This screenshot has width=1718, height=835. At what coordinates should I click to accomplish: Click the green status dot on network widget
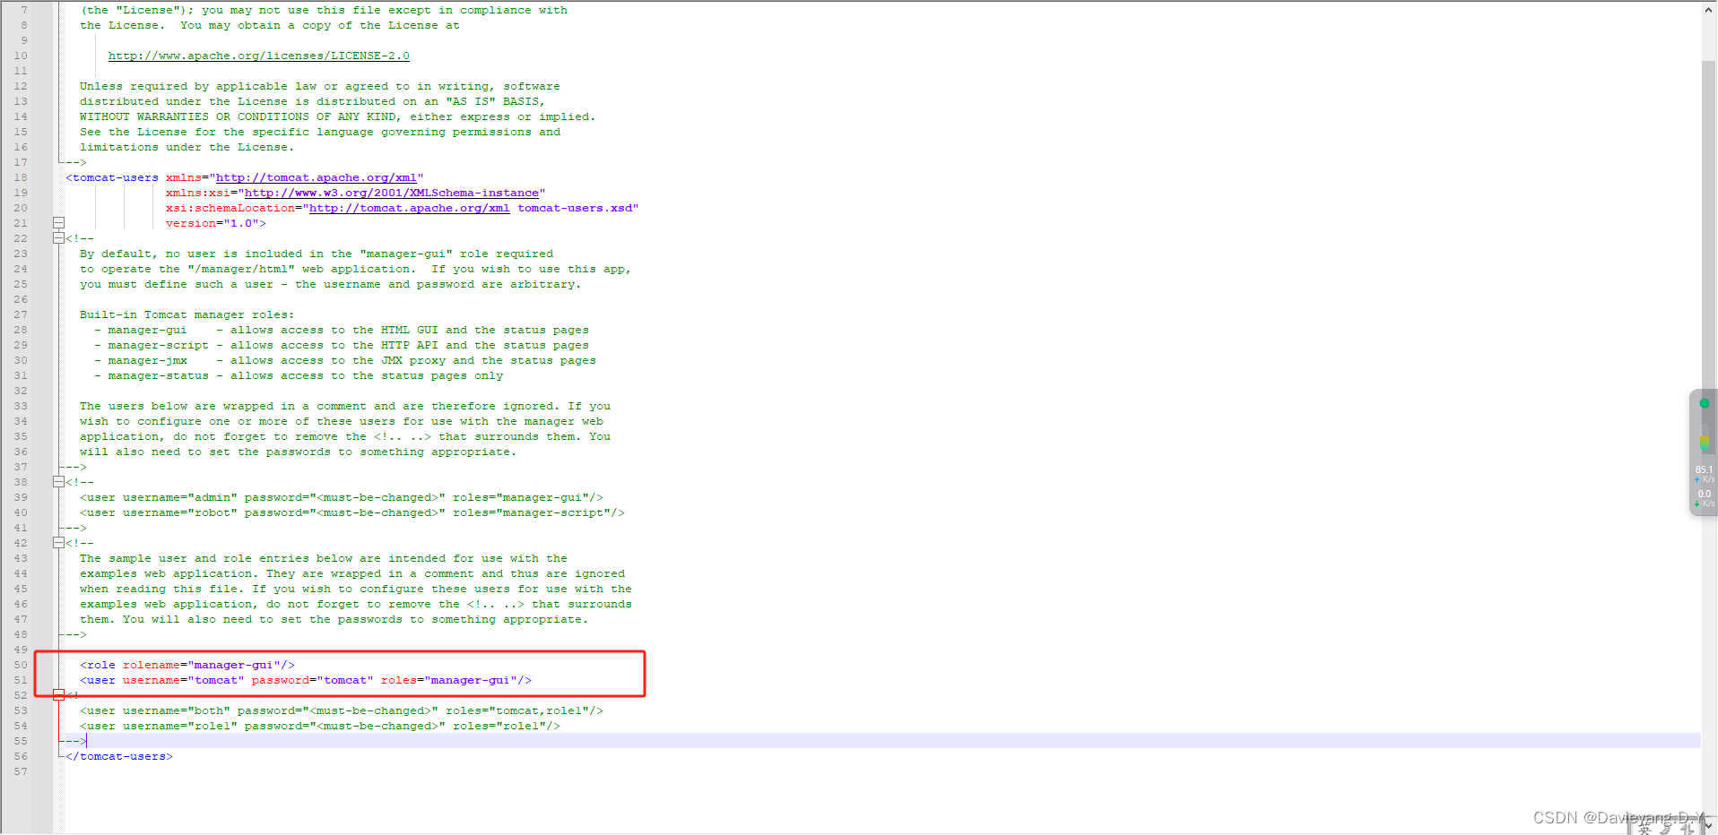pyautogui.click(x=1705, y=403)
